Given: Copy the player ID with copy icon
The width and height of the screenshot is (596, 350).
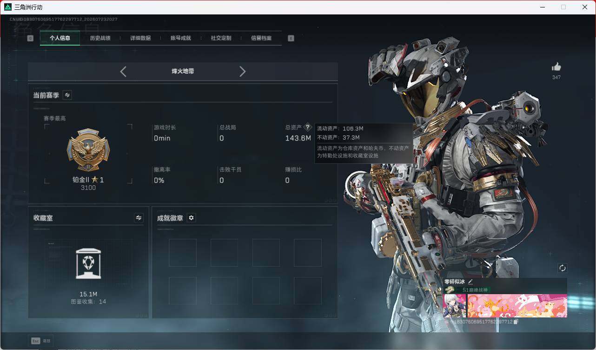Looking at the screenshot, I should pos(516,322).
